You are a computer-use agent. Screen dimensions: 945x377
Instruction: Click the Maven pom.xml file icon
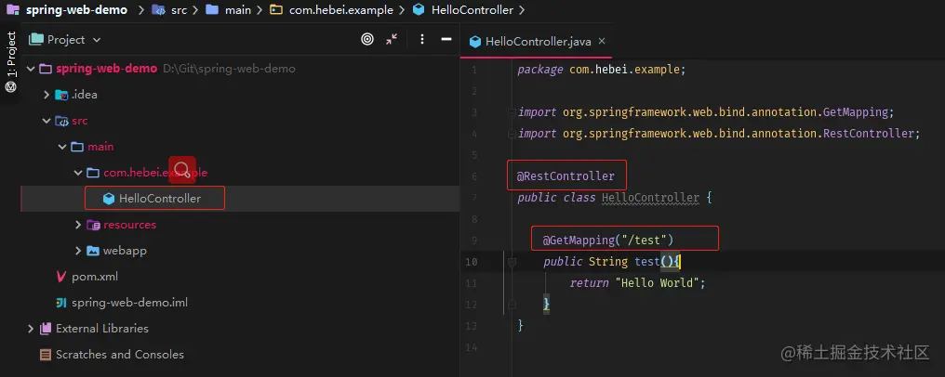[60, 277]
